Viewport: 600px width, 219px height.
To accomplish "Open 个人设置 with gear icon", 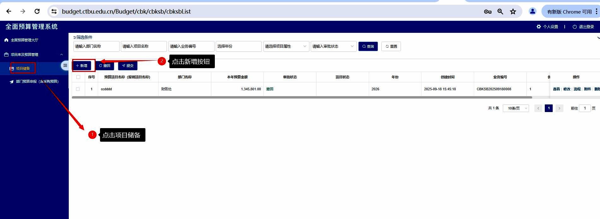I will [547, 27].
